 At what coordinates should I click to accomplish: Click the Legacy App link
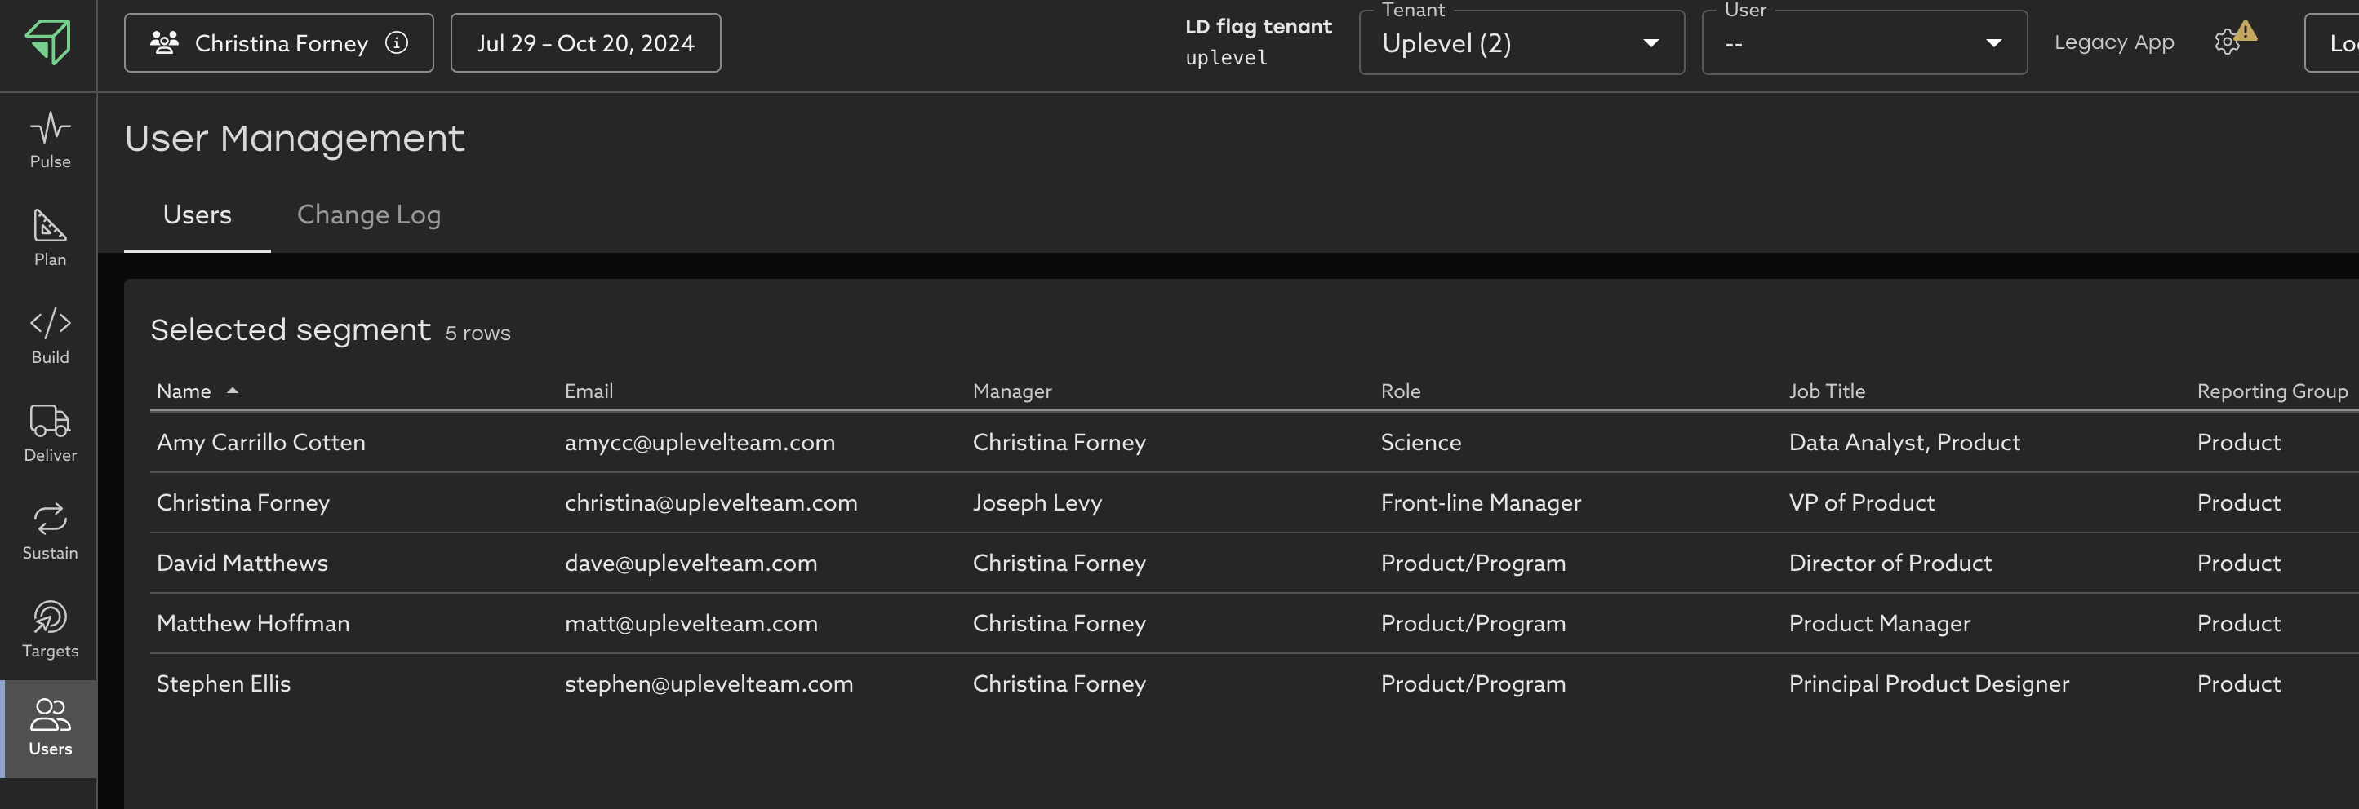2112,43
